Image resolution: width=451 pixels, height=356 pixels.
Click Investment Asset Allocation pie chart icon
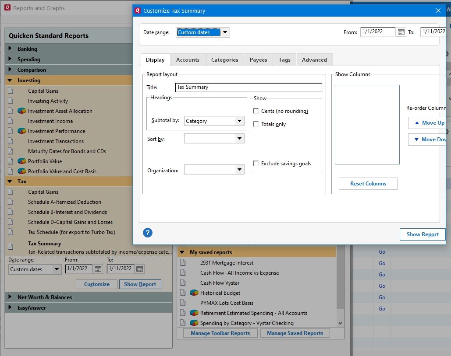(x=22, y=111)
